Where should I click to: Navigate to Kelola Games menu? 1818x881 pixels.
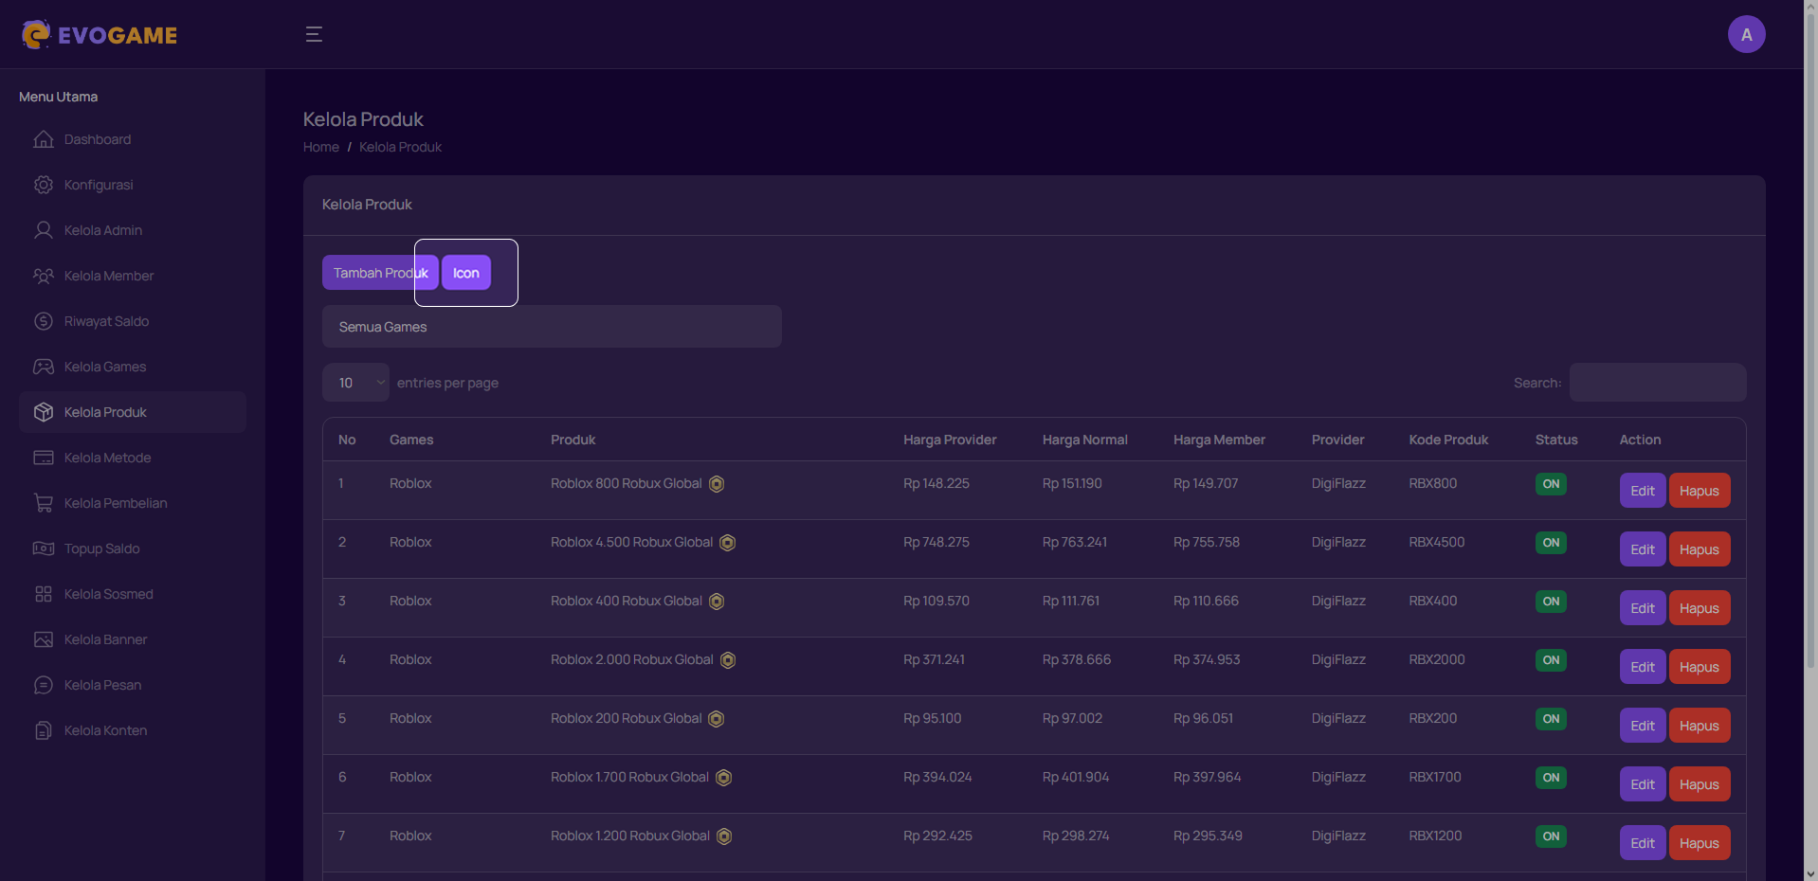[133, 367]
